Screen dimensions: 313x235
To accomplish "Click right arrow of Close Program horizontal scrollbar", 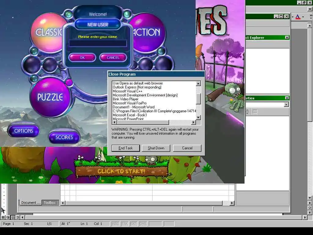I will [x=193, y=122].
